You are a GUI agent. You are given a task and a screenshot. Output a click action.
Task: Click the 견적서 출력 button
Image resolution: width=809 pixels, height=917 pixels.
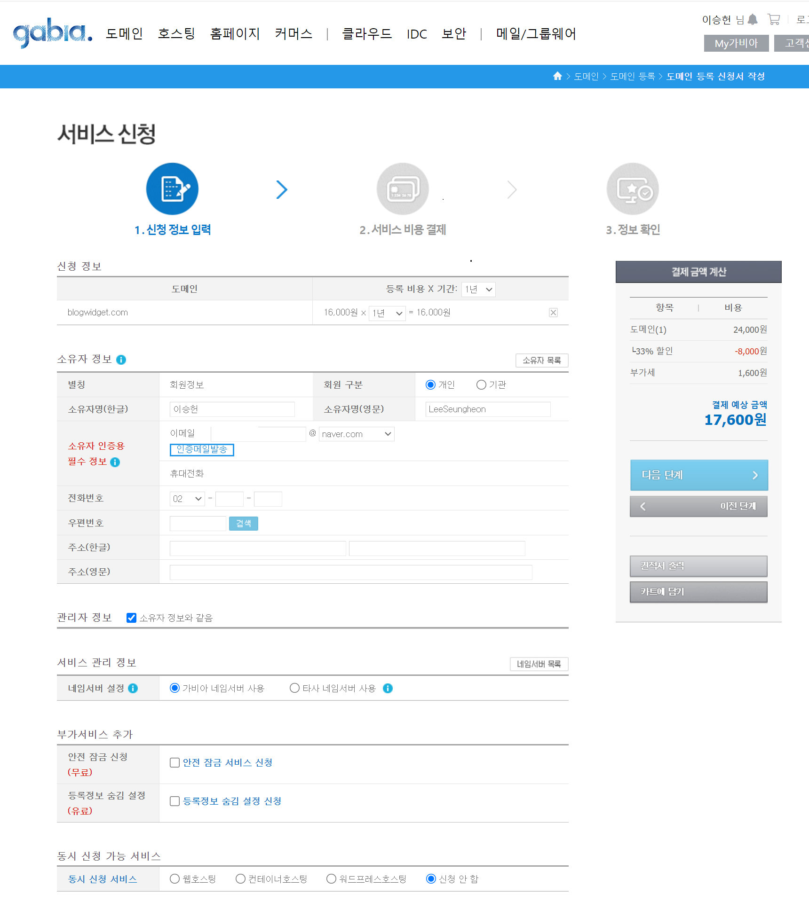click(698, 566)
